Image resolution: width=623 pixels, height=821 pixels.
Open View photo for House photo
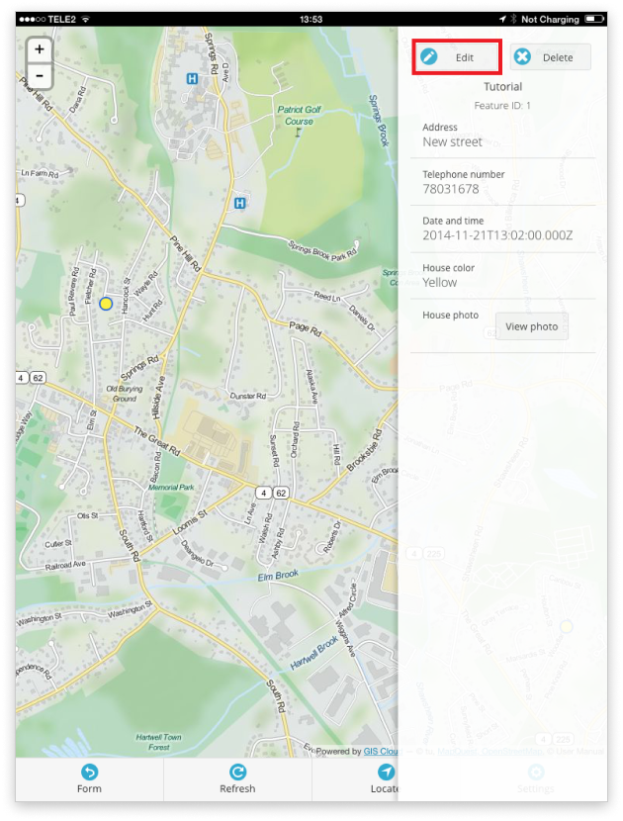[531, 326]
